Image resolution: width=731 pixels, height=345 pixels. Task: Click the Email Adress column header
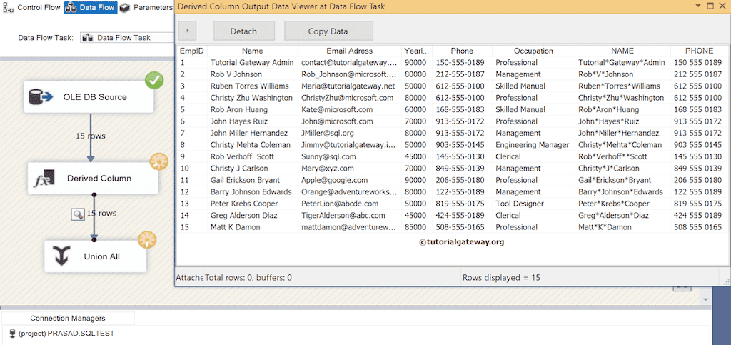coord(349,51)
